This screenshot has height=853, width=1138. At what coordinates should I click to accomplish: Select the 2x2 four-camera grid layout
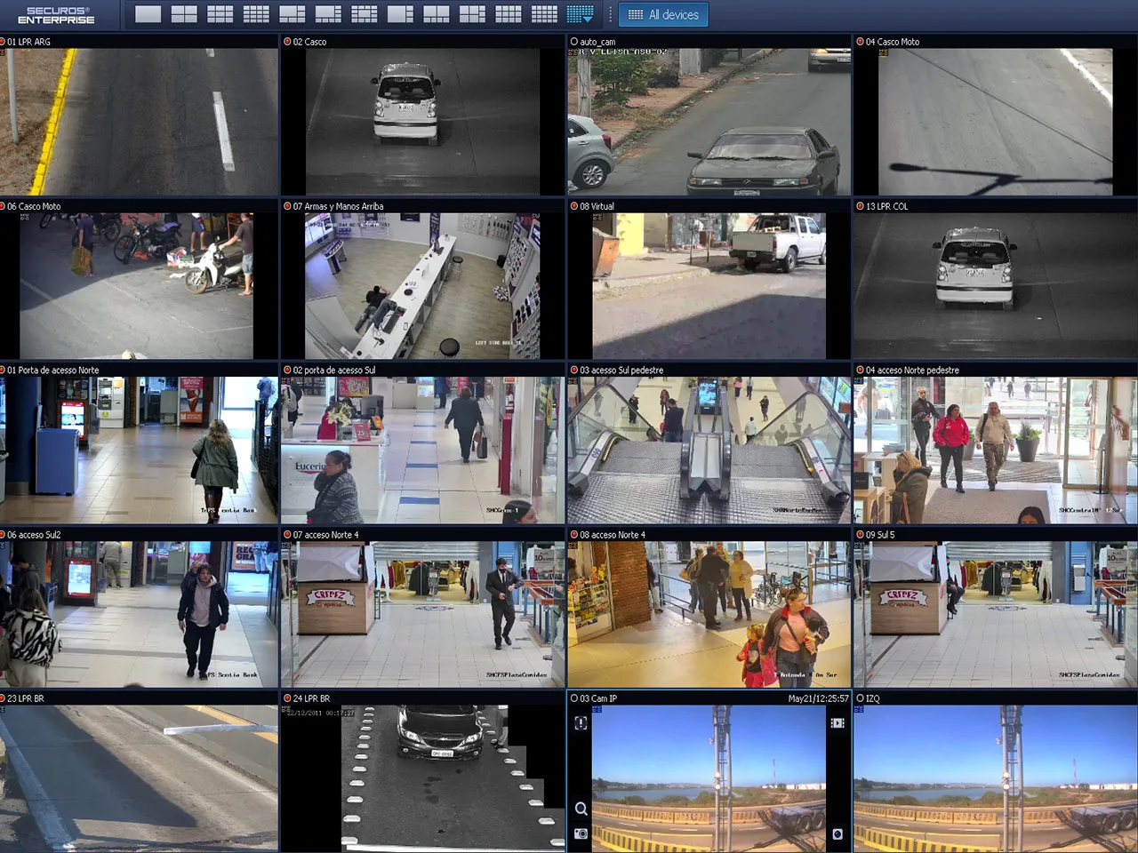click(x=184, y=14)
